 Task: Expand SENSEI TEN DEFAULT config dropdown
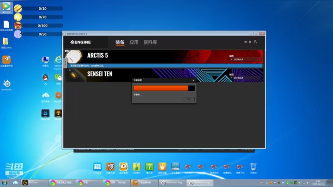click(x=246, y=78)
